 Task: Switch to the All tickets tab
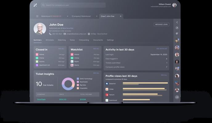(x=50, y=40)
